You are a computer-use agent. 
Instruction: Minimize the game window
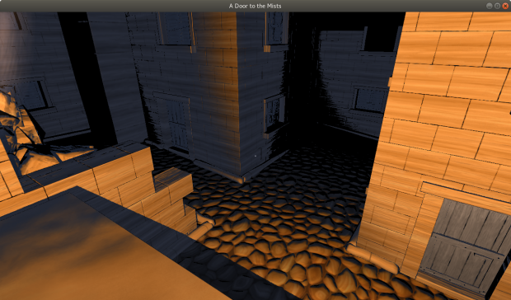pos(490,6)
